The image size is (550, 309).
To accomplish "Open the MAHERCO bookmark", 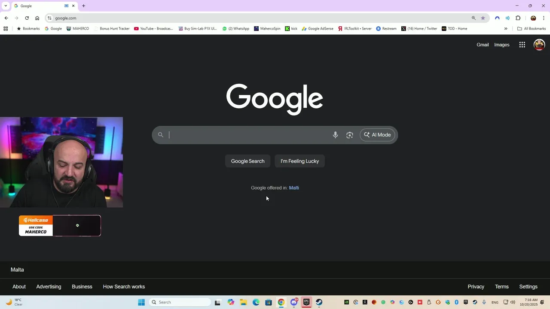I will click(x=78, y=29).
